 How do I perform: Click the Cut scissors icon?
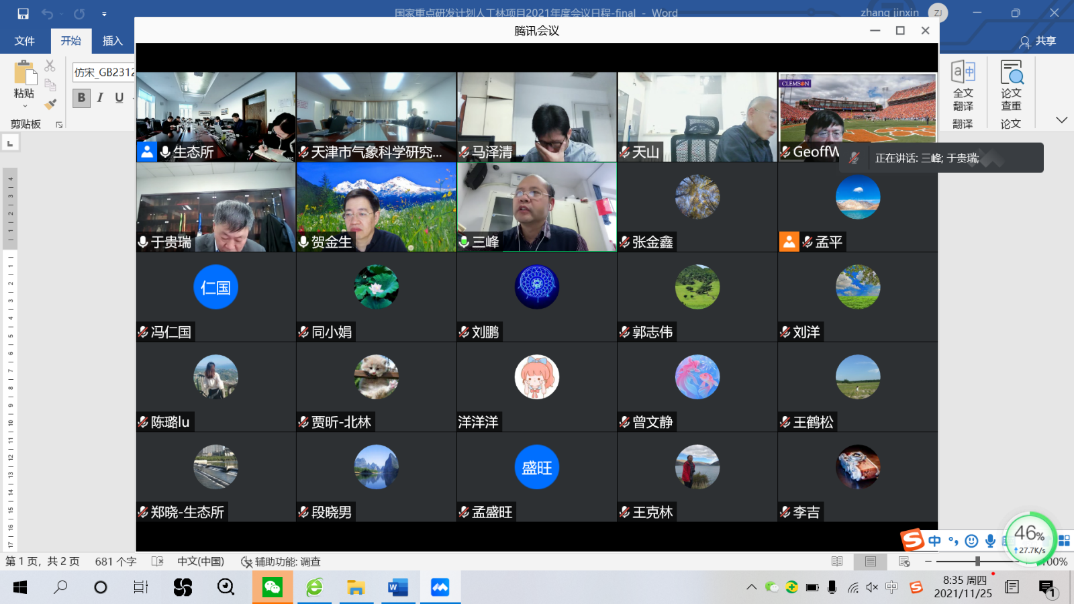click(x=50, y=66)
